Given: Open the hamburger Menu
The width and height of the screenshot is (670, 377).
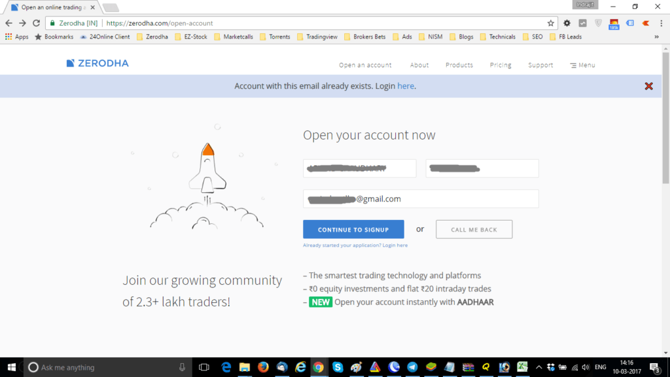Looking at the screenshot, I should pos(582,65).
